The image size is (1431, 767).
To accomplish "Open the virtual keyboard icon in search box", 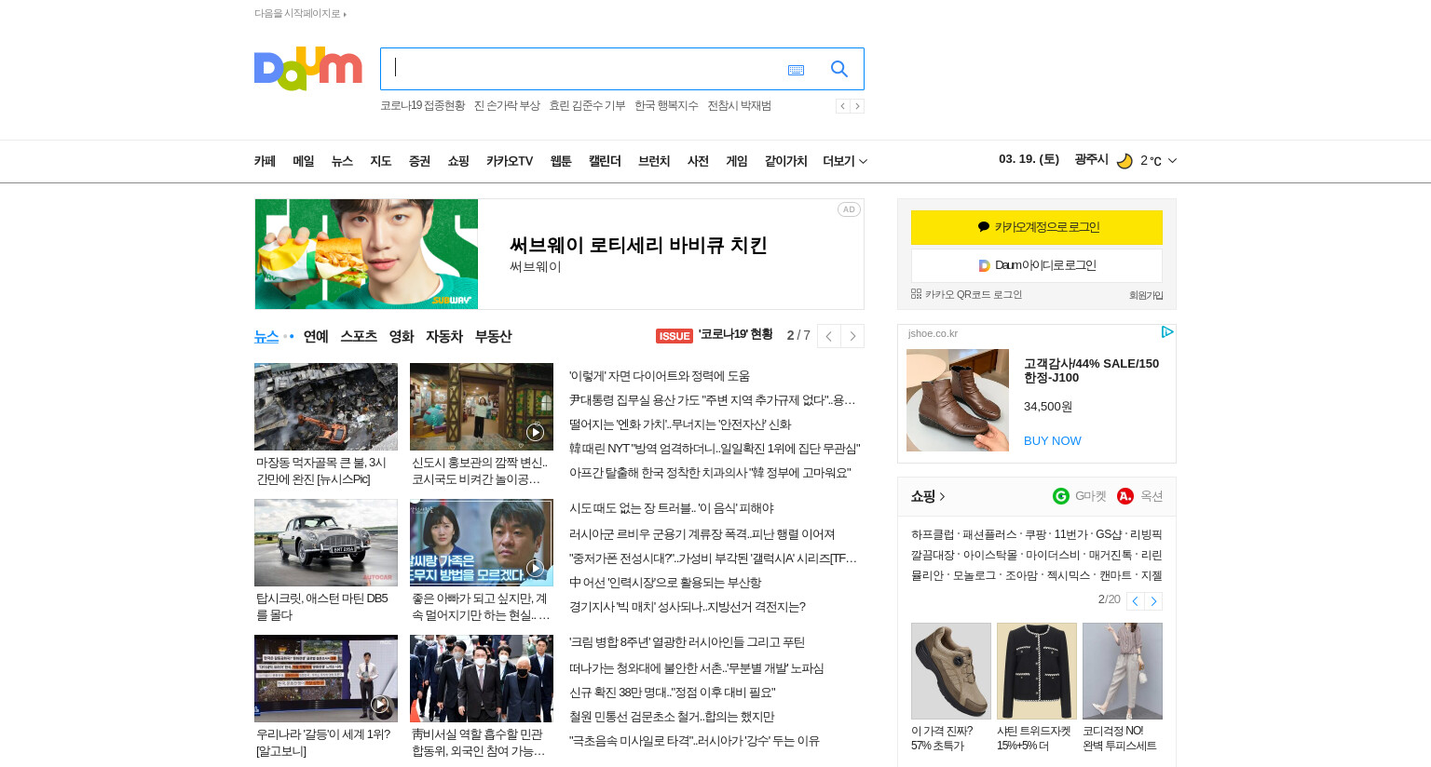I will pos(796,70).
